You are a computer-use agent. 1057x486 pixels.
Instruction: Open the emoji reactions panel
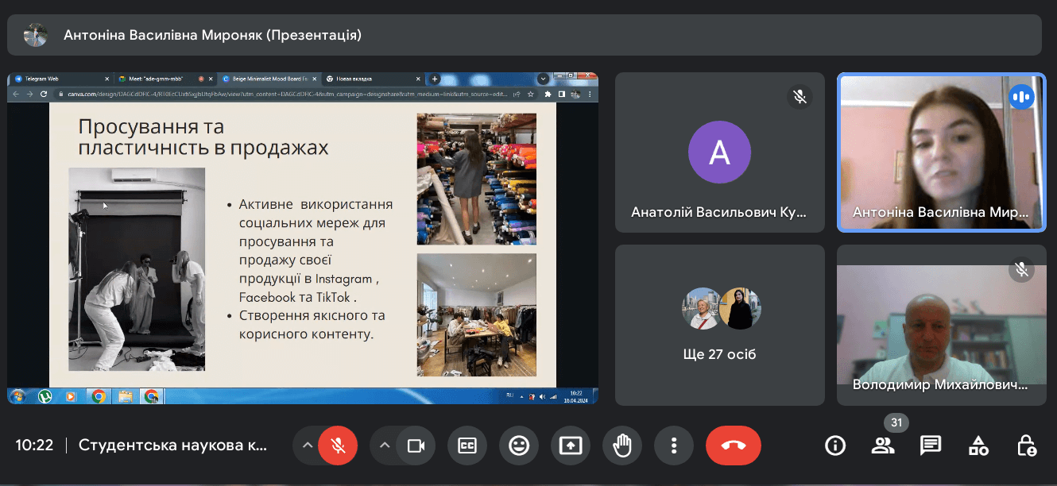point(519,445)
